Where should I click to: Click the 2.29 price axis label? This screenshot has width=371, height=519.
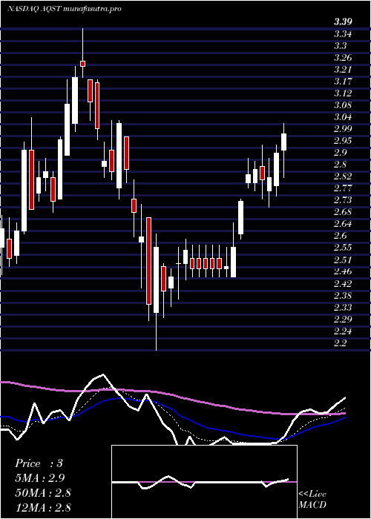(343, 320)
